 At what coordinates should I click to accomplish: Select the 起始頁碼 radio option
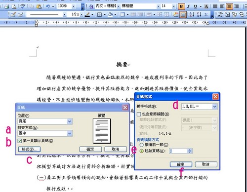(141, 151)
